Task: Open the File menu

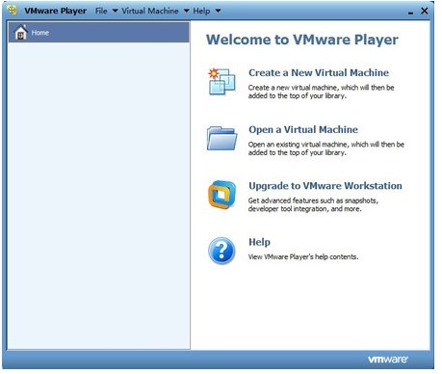Action: click(x=101, y=11)
